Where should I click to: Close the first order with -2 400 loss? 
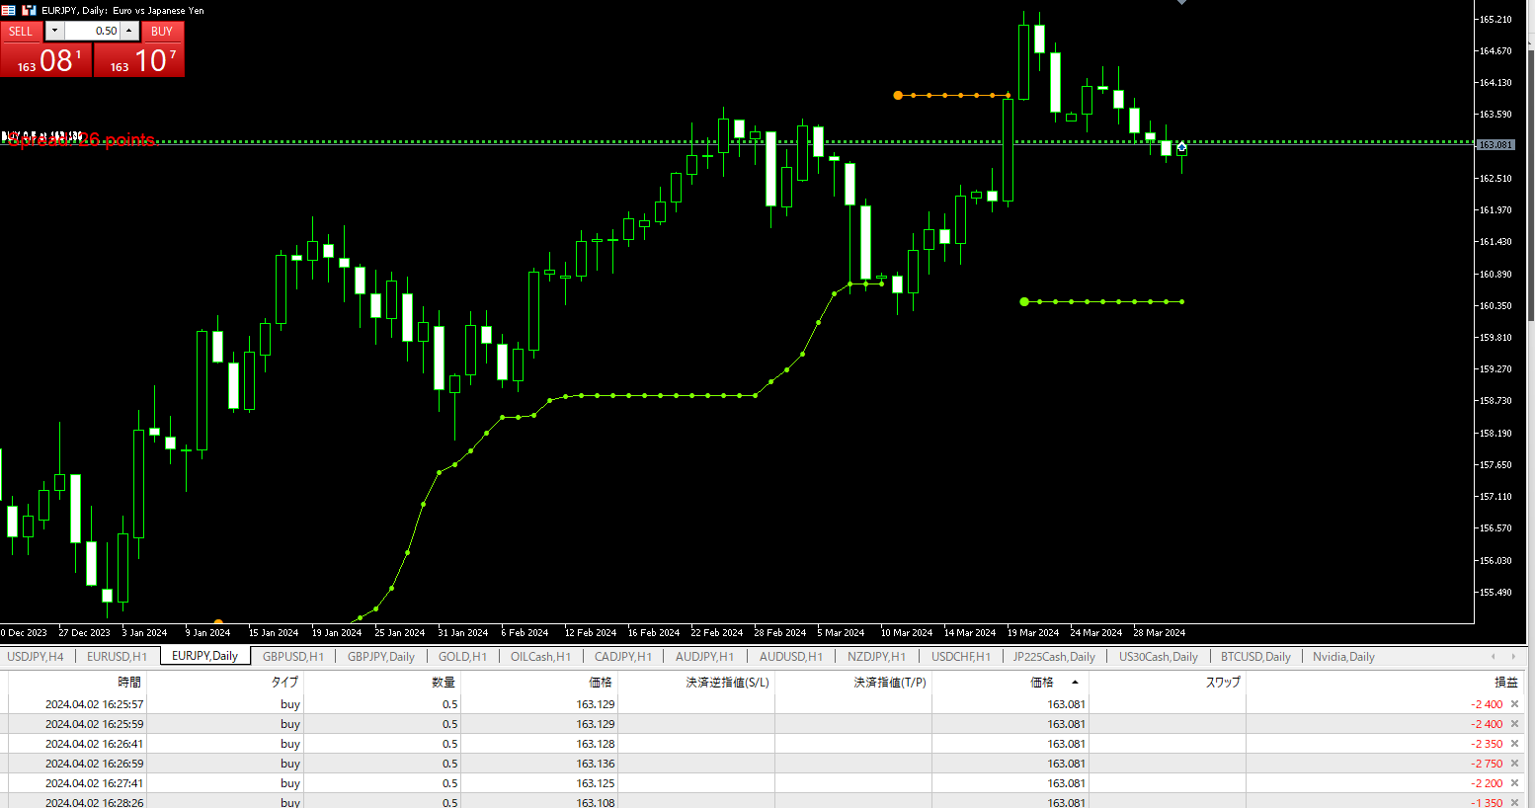1514,704
